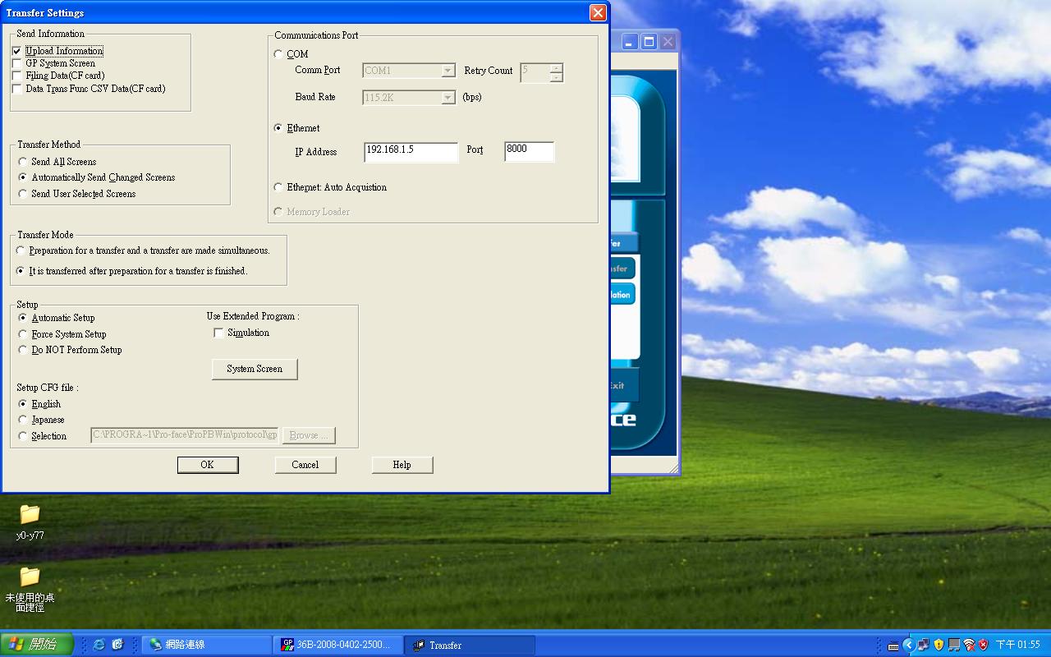Open the System Screen settings button
The image size is (1051, 657).
255,369
